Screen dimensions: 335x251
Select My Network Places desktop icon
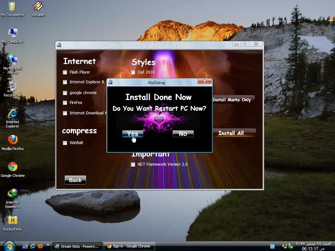tap(12, 64)
